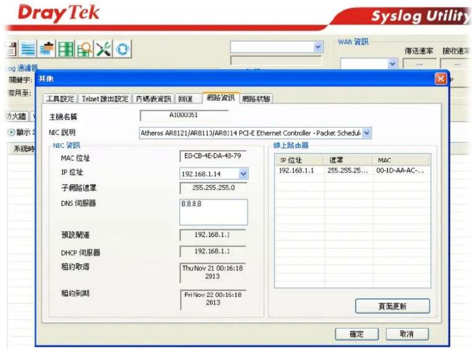Click the 255.255.25... mask cell
The image size is (472, 349).
tap(348, 170)
